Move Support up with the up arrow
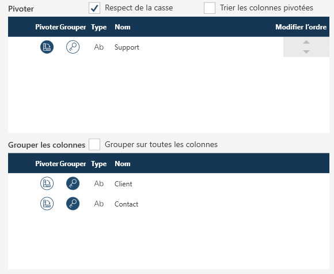This screenshot has height=274, width=334. point(306,42)
